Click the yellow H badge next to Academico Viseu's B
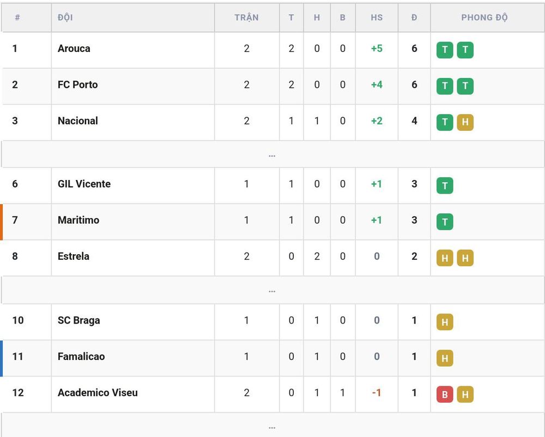545x437 pixels. point(465,394)
